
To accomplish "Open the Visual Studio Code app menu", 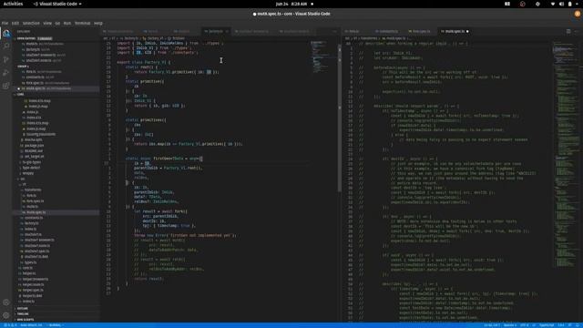I will pos(57,4).
